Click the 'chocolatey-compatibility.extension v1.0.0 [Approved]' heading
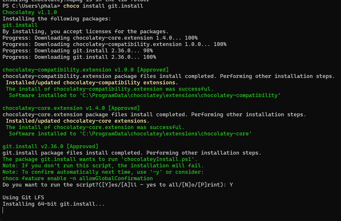The width and height of the screenshot is (341, 221). [x=85, y=70]
